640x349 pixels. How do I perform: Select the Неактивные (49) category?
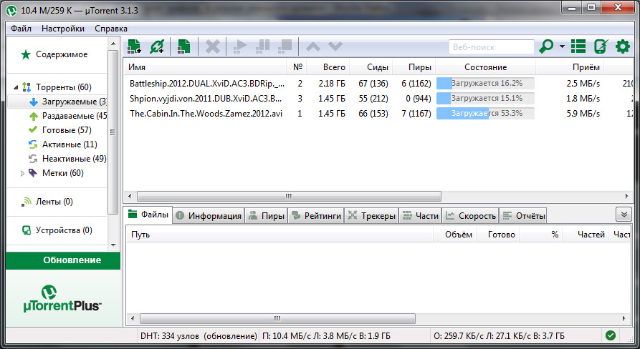pyautogui.click(x=74, y=159)
